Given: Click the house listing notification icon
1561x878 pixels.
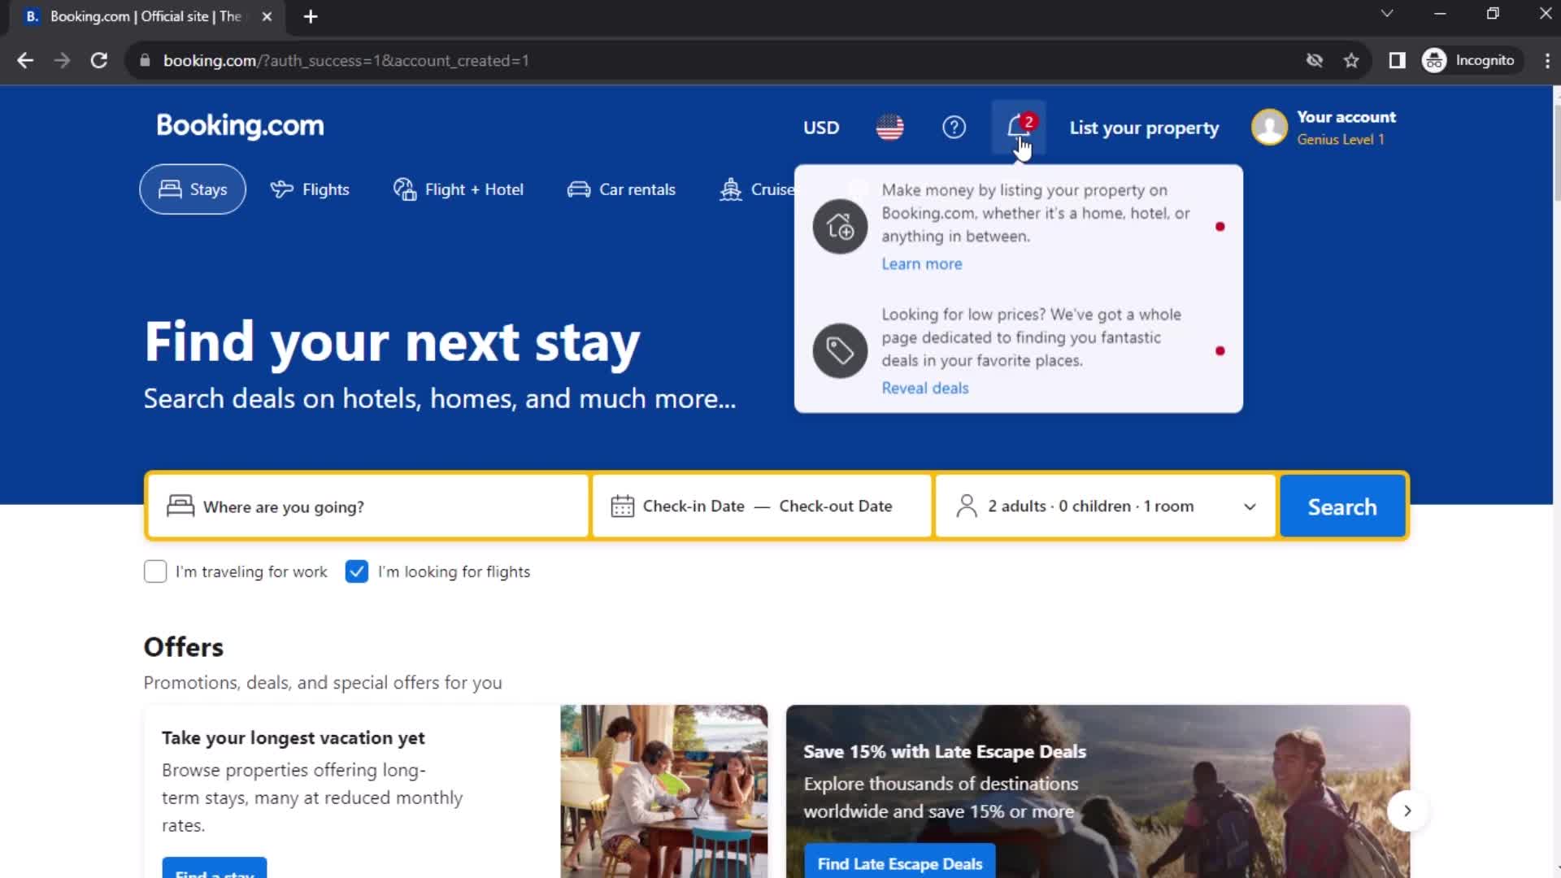Looking at the screenshot, I should (840, 227).
